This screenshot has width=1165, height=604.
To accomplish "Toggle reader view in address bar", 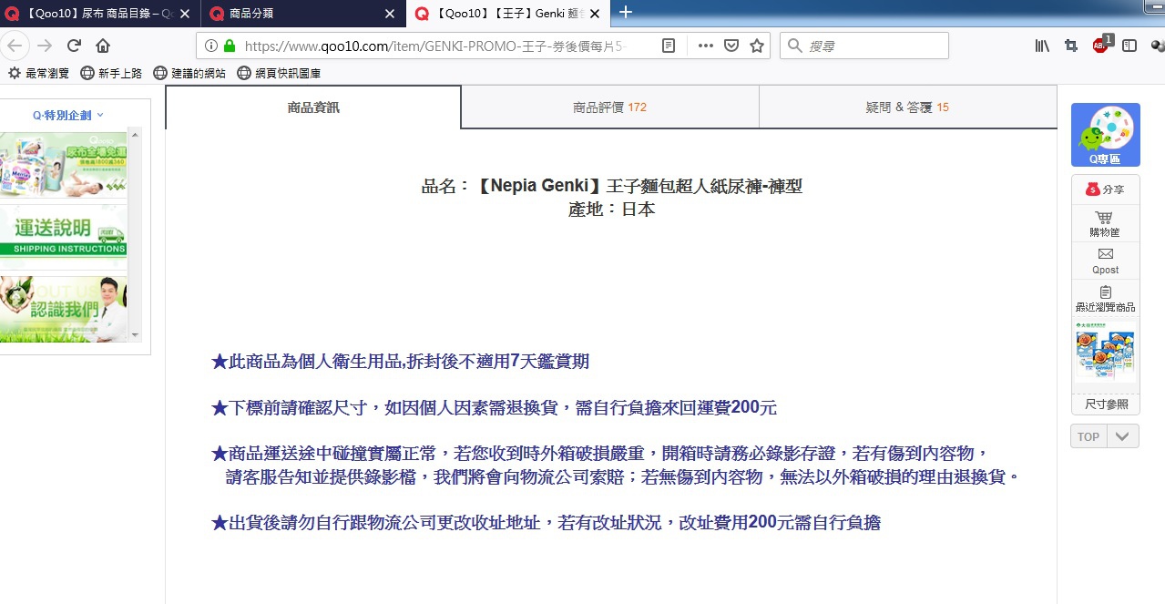I will (x=669, y=46).
